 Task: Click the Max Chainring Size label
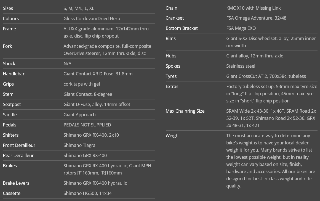[x=185, y=111]
